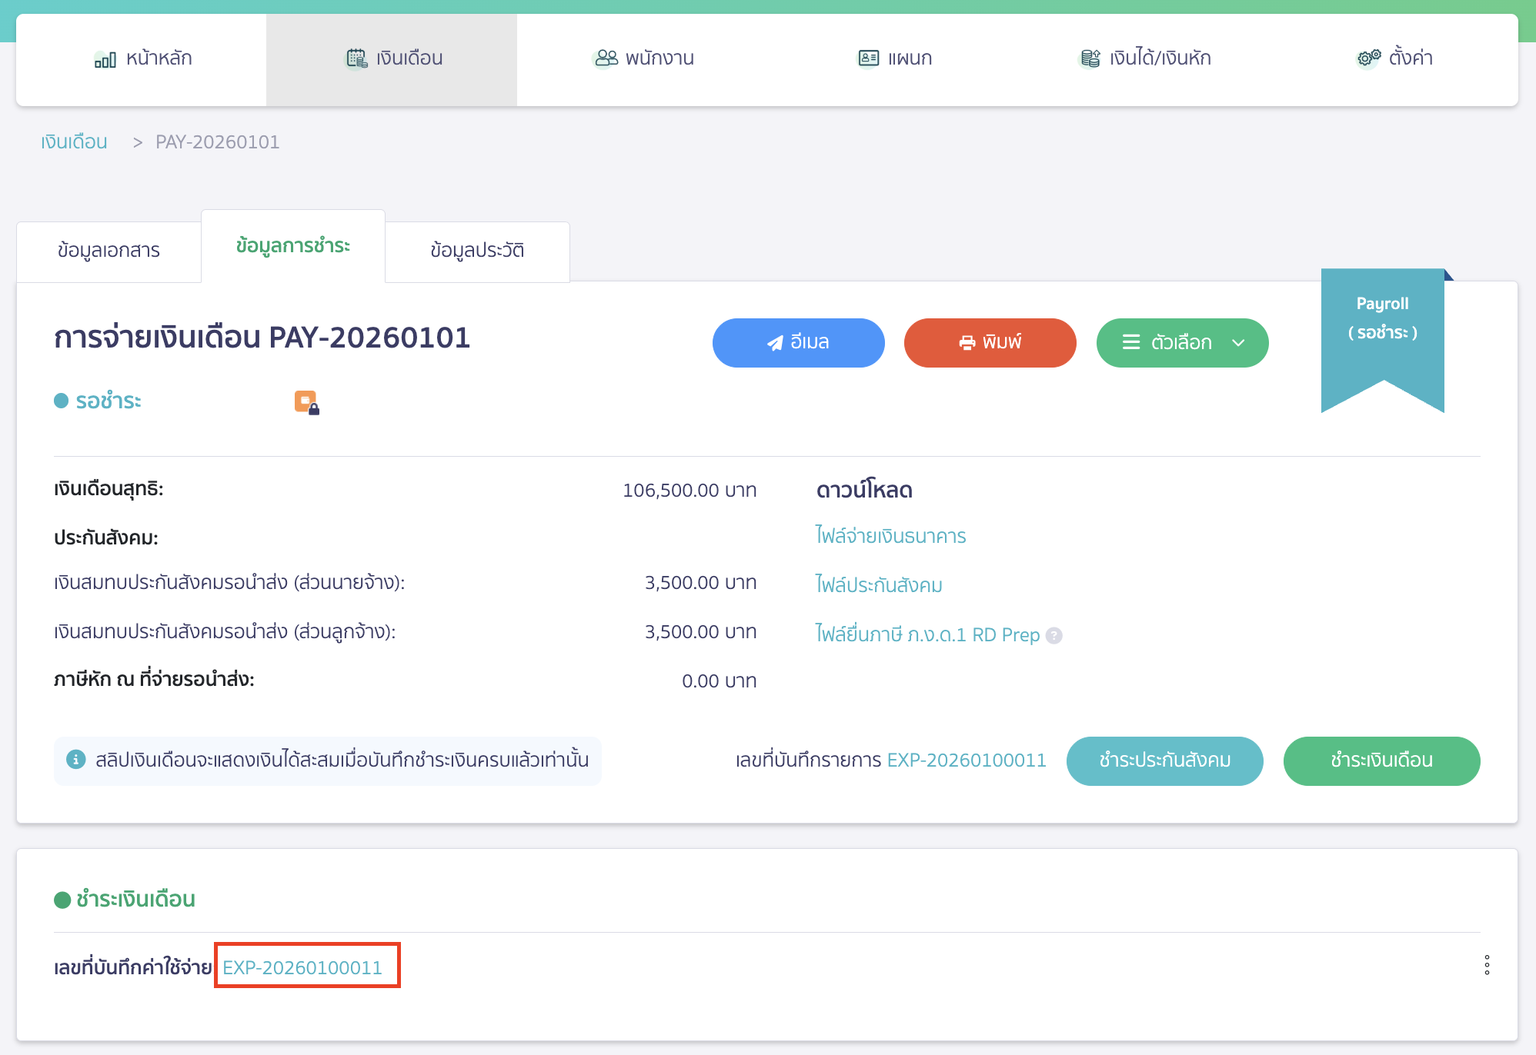
Task: Open the three-dot menu for expense record
Action: pos(1486,965)
